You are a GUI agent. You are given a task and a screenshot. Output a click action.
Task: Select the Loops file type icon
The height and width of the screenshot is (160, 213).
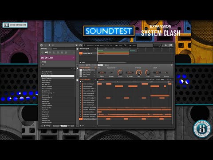tap(62, 52)
